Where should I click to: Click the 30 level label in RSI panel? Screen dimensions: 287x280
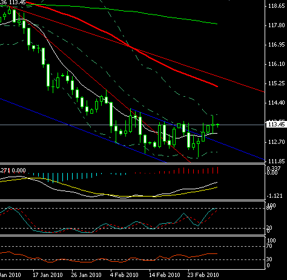tap(269, 259)
